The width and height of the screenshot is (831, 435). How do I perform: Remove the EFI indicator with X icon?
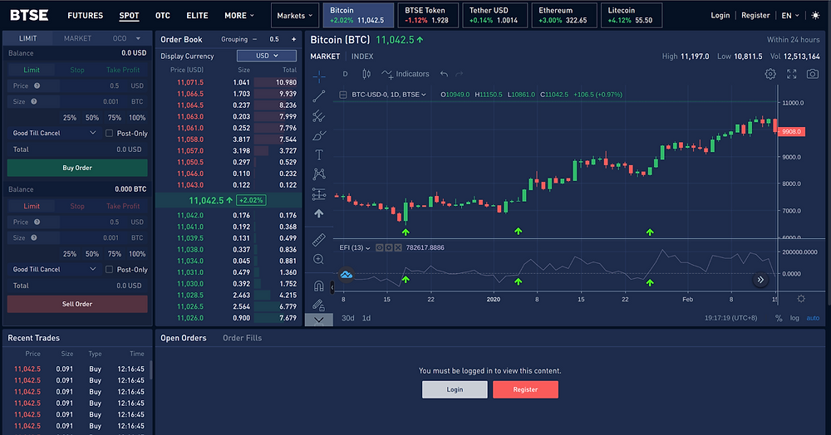click(x=398, y=247)
